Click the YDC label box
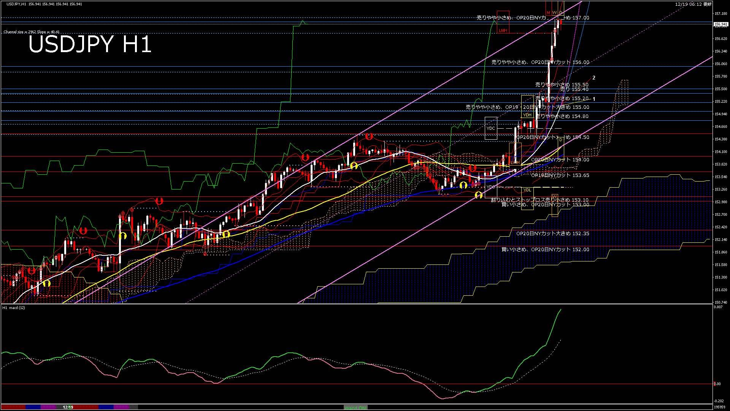Image resolution: width=730 pixels, height=411 pixels. 491,128
